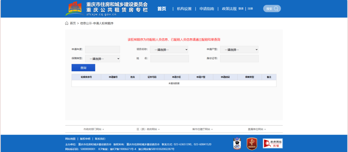Click into the 身份证号 input field
This screenshot has height=152, width=348.
click(x=239, y=58)
